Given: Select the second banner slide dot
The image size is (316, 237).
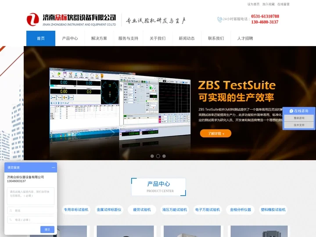Looking at the screenshot, I should (x=158, y=156).
